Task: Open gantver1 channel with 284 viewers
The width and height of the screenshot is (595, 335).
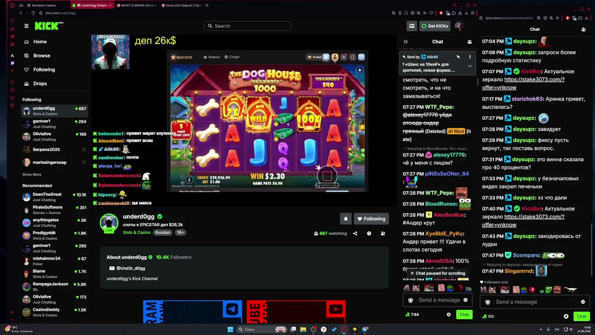Action: point(54,124)
